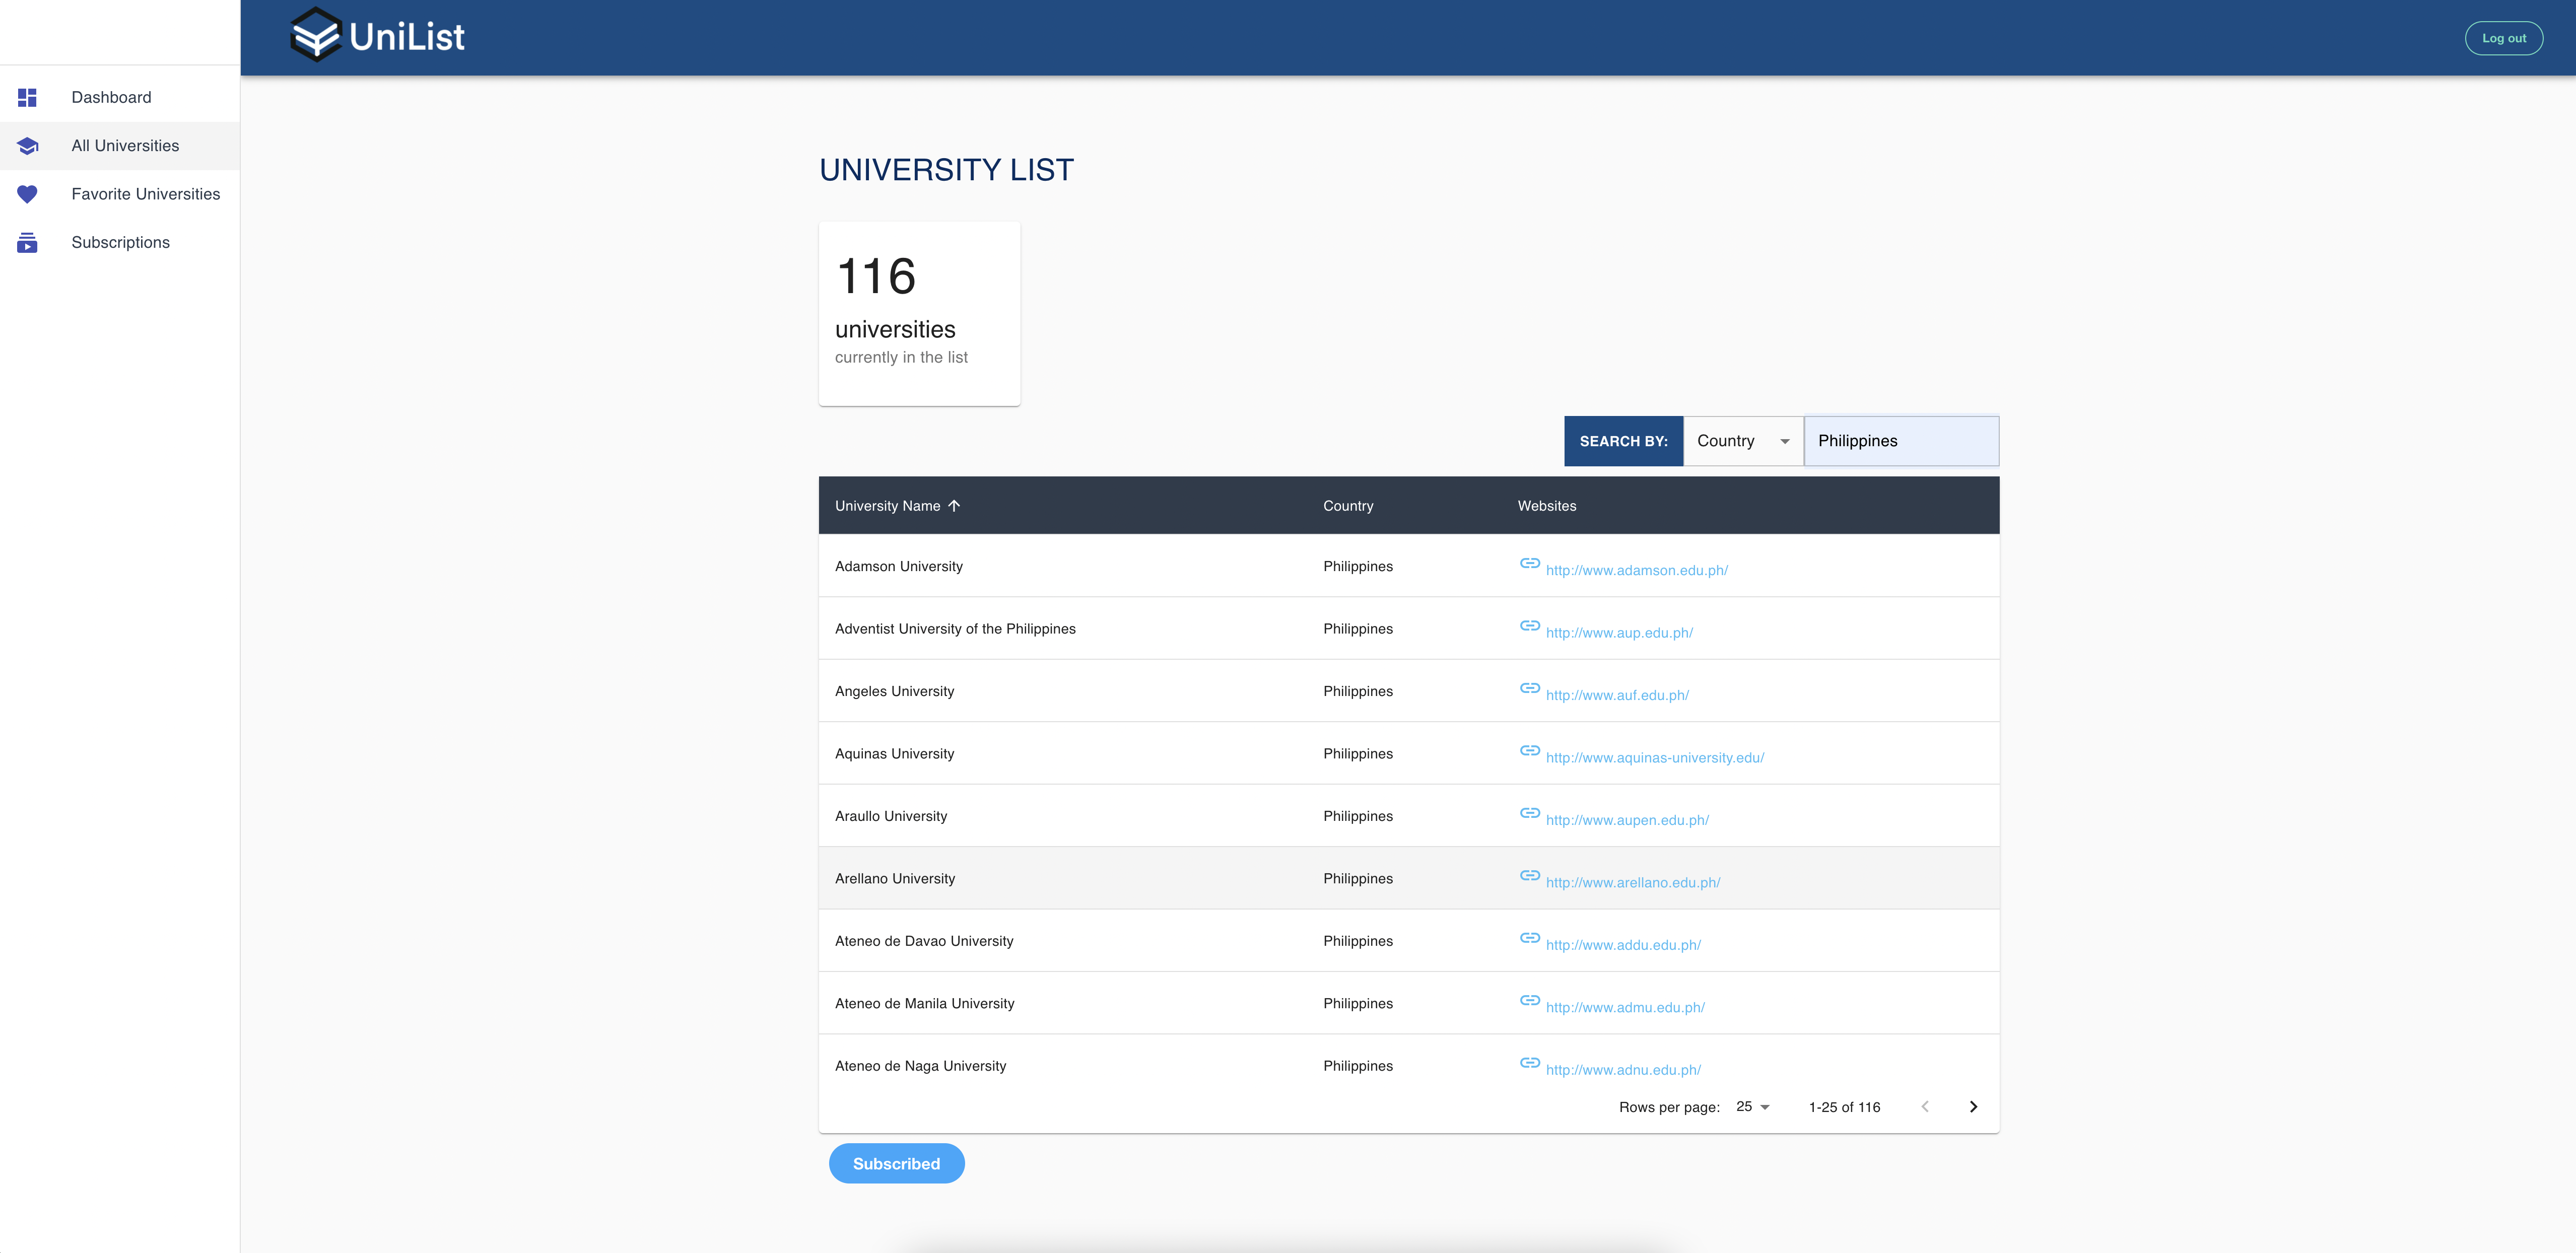Click the link icon for Ateneo de Davao
2576x1253 pixels.
[1529, 938]
